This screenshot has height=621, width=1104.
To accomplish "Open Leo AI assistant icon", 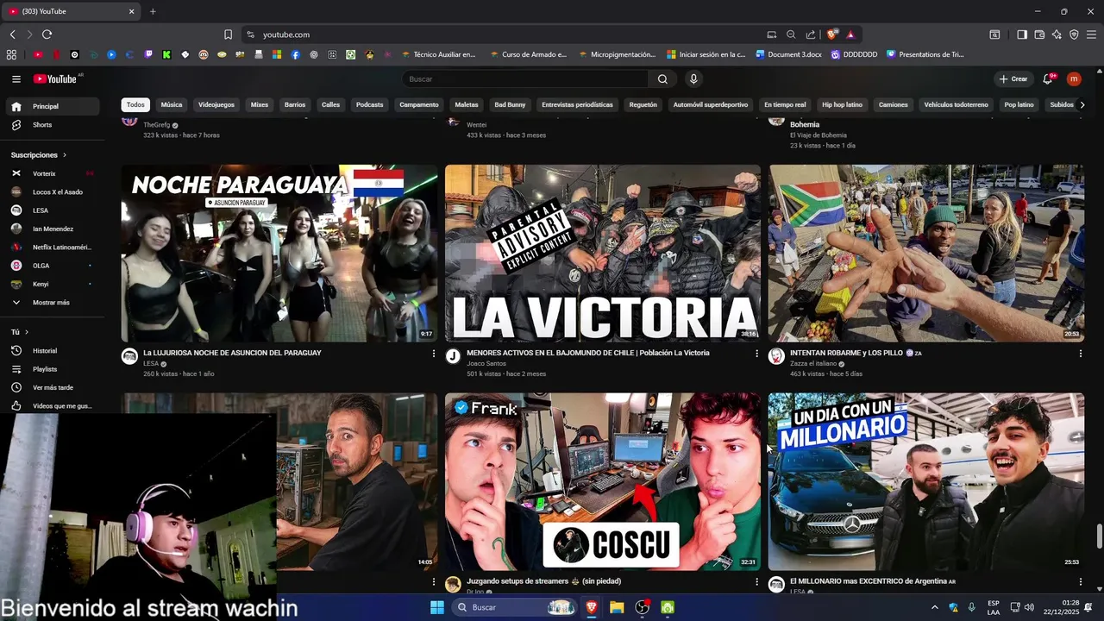I will 1057,34.
